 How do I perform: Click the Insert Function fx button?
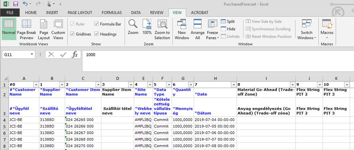[75, 54]
